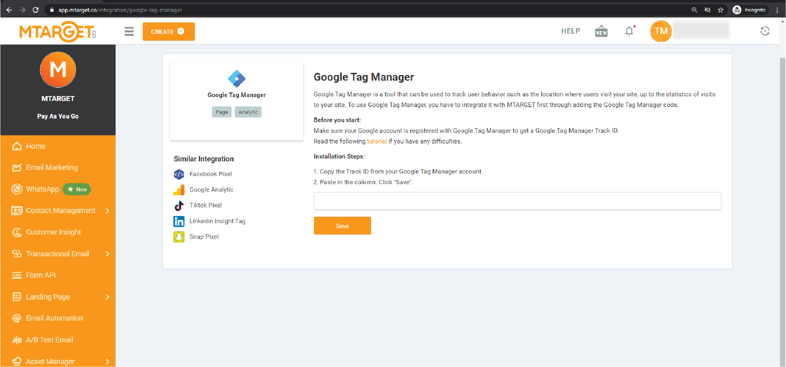This screenshot has height=367, width=786.
Task: Open the What's New gift icon
Action: [601, 31]
